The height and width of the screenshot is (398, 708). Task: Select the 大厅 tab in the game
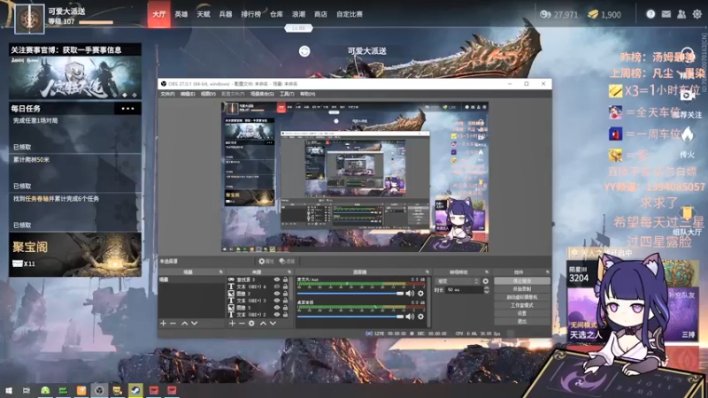159,14
